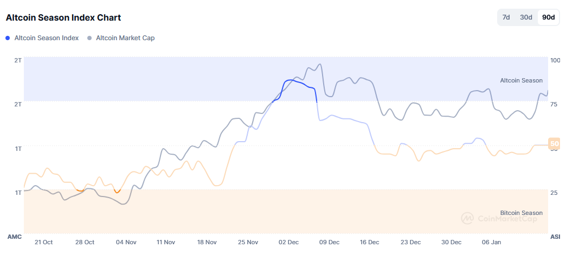Click the AMC axis label
566x260 pixels.
coord(14,237)
